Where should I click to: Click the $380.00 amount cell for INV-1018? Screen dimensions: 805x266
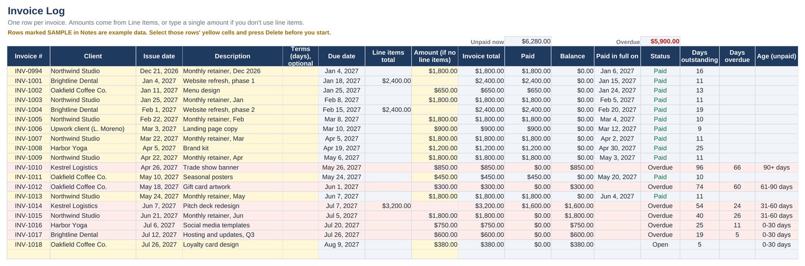(435, 244)
